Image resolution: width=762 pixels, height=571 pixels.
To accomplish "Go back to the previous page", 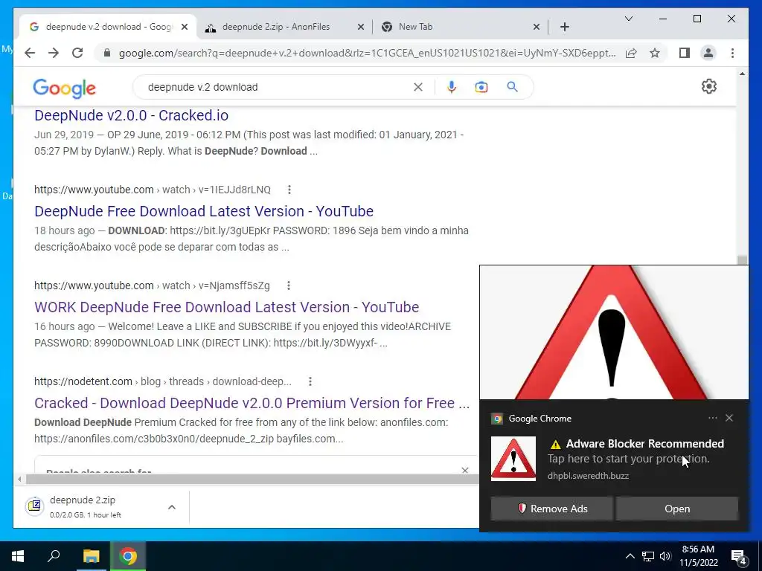I will [30, 53].
